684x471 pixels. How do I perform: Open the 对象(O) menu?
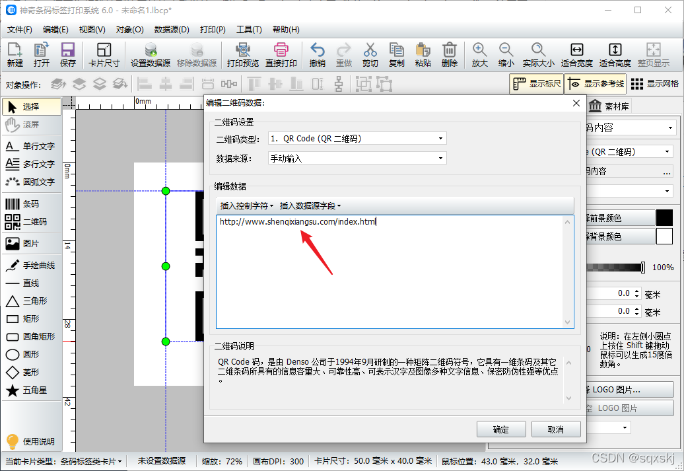[x=129, y=29]
